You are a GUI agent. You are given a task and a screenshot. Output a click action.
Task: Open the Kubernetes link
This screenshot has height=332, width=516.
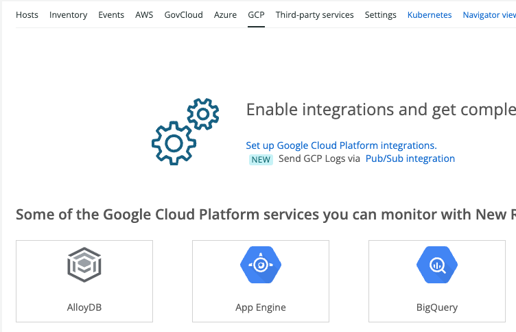click(x=430, y=14)
